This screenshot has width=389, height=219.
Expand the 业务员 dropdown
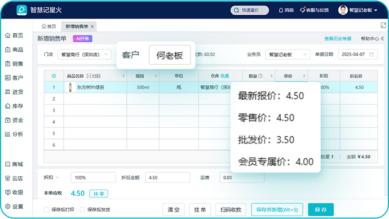click(288, 55)
